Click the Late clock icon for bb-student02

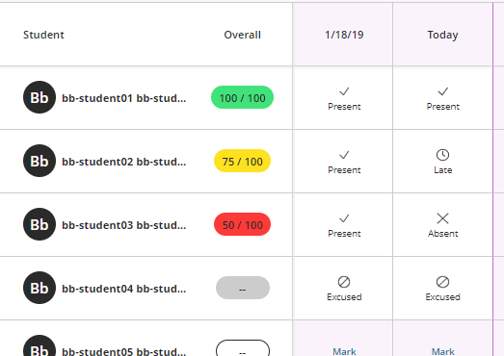442,155
